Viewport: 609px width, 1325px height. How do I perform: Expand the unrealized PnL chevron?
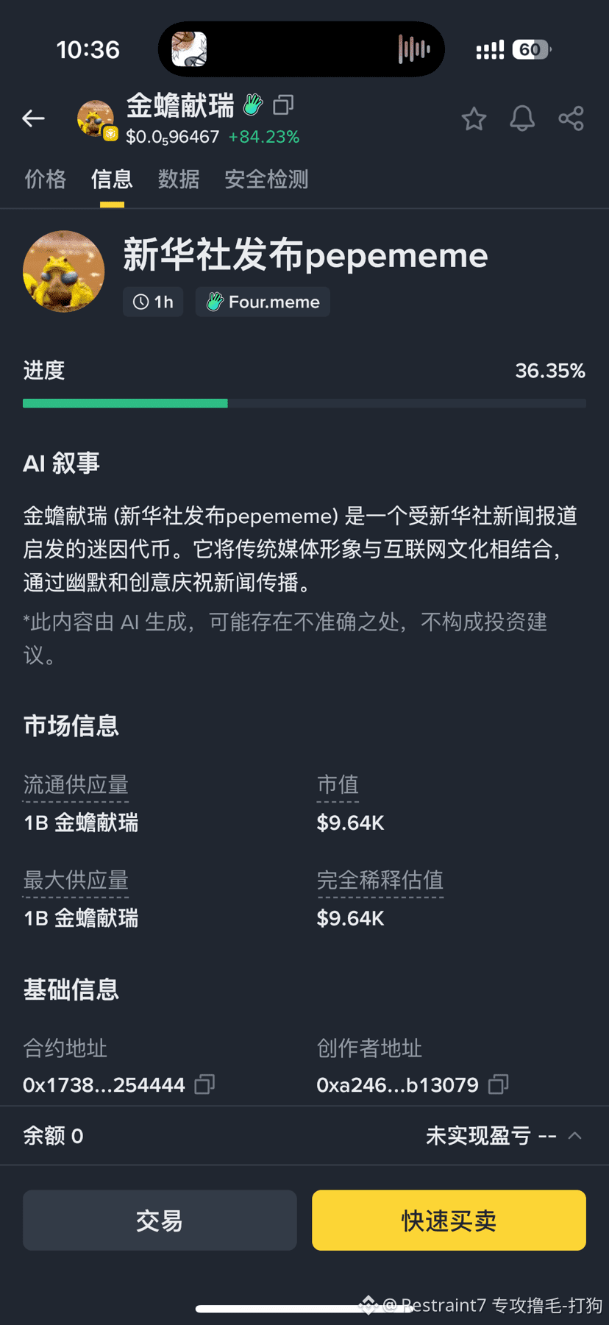[x=575, y=1136]
